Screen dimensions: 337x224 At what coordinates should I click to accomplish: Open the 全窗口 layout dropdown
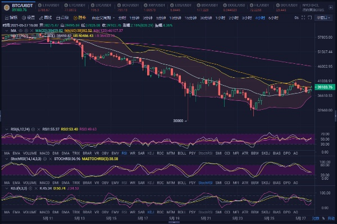pyautogui.click(x=324, y=18)
